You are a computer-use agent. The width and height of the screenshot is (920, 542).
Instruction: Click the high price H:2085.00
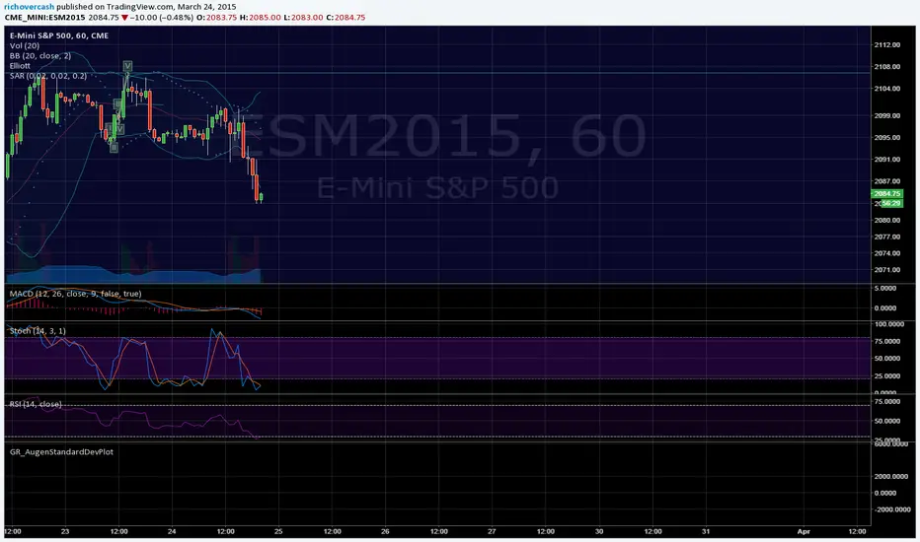coord(261,18)
